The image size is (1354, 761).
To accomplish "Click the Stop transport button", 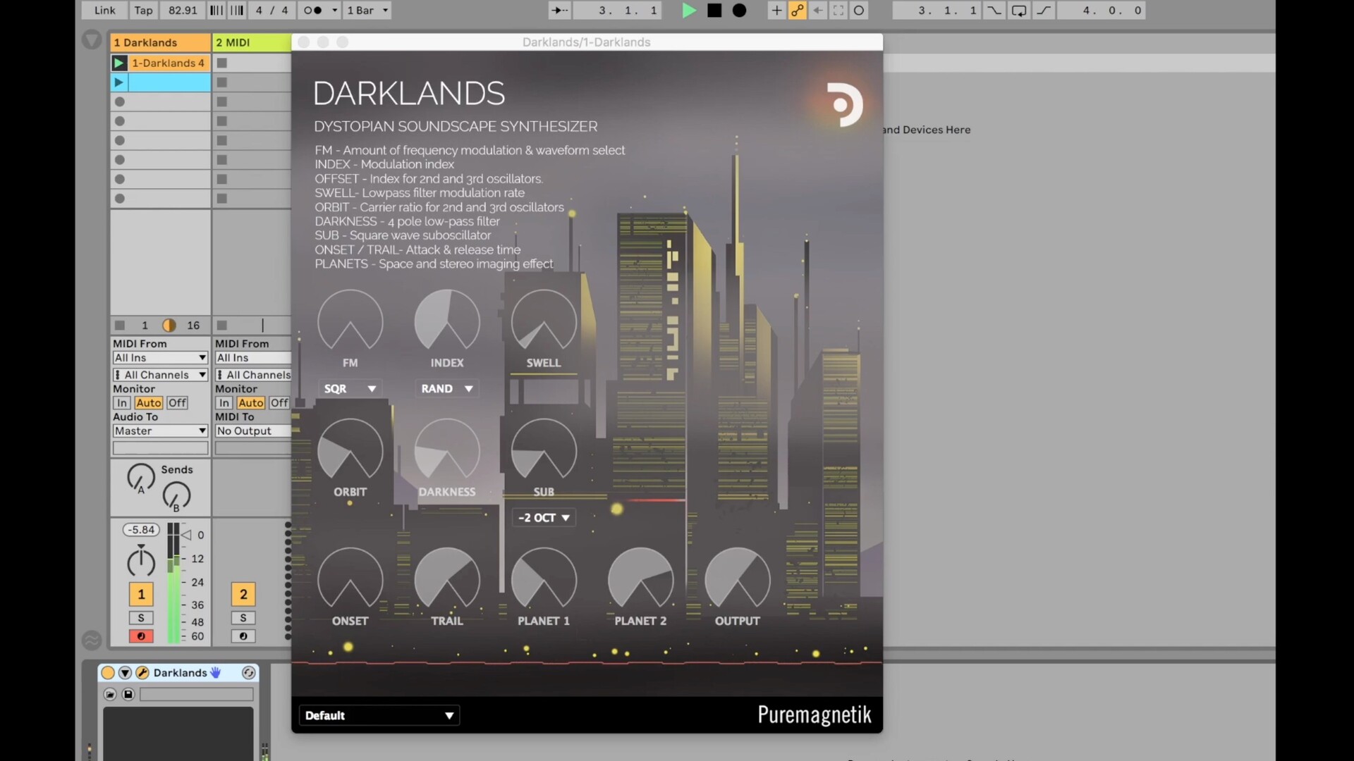I will point(714,11).
